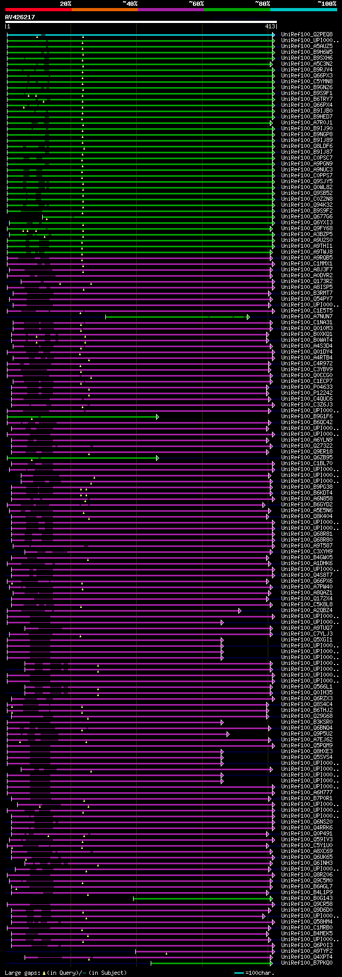Select hit UniRef100_Q5XGI1
342x977 pixels.
[307, 639]
